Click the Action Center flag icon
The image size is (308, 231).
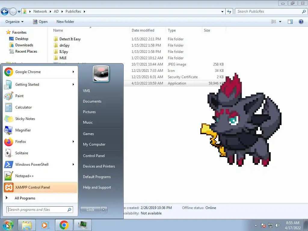point(263,225)
